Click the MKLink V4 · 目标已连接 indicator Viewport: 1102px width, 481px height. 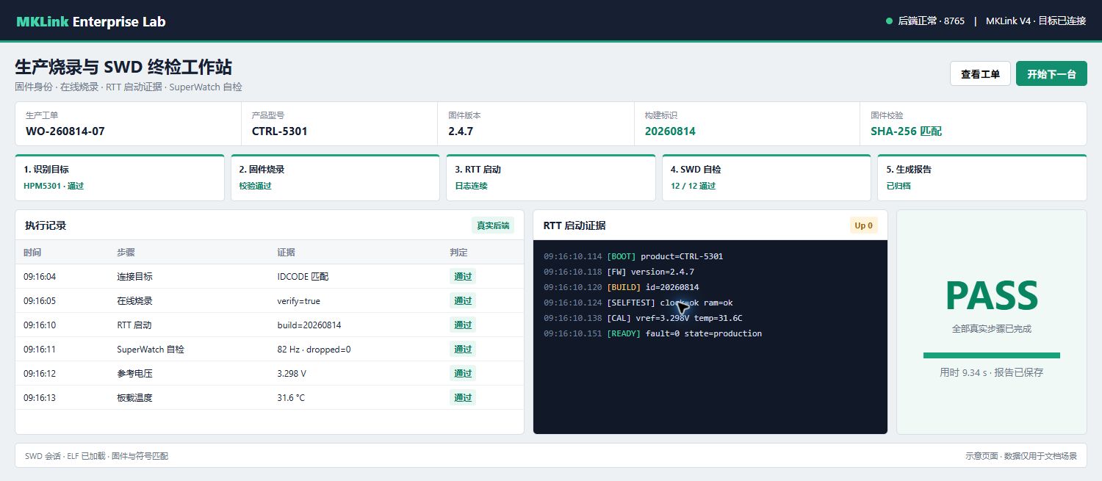1036,21
